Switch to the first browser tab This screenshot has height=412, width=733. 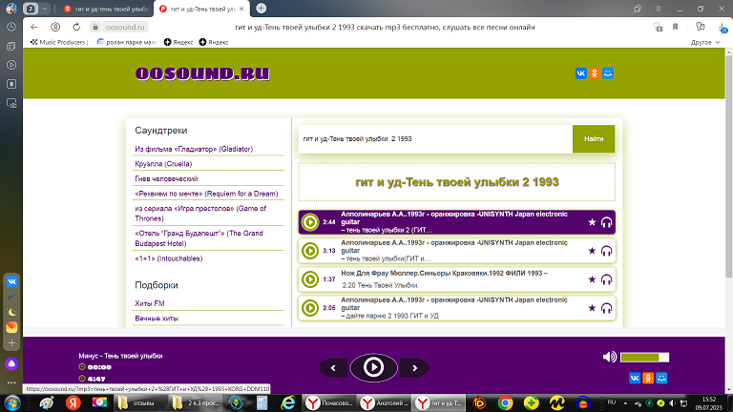(106, 9)
